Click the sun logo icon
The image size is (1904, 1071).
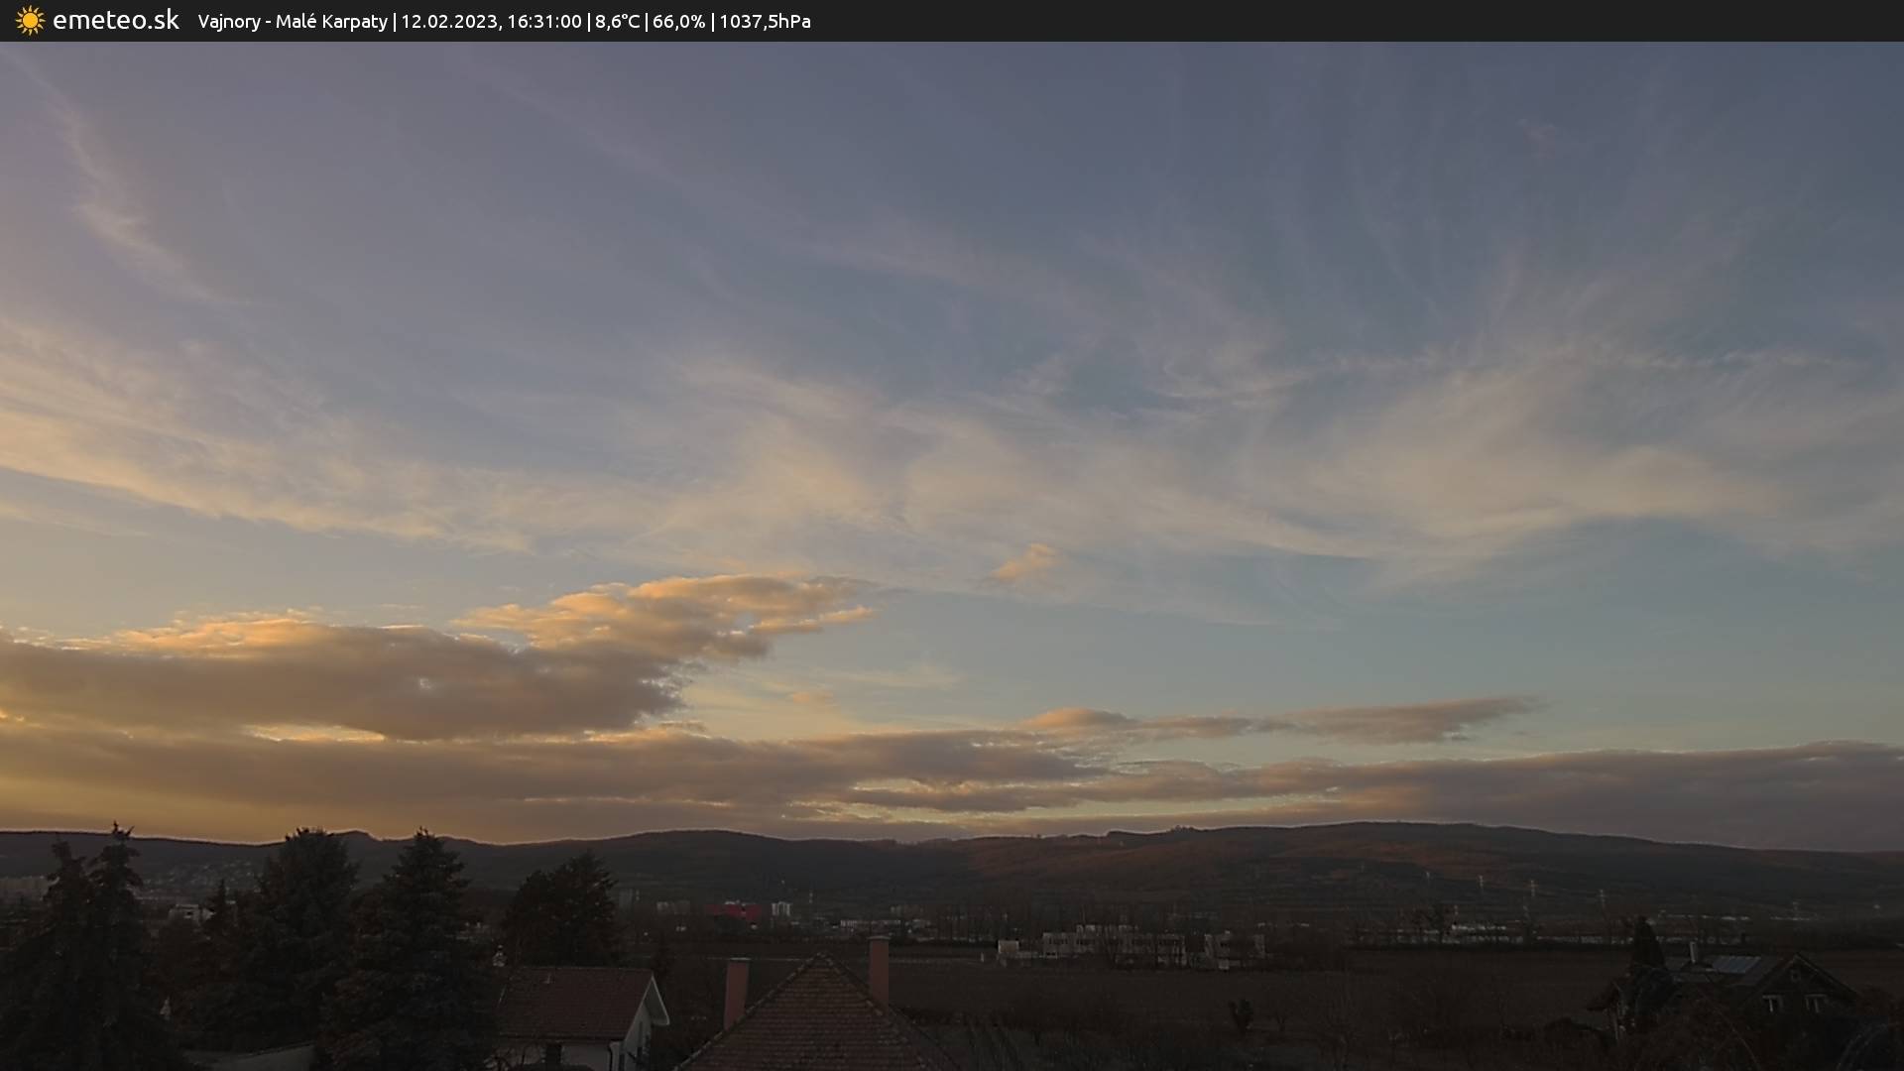[30, 21]
